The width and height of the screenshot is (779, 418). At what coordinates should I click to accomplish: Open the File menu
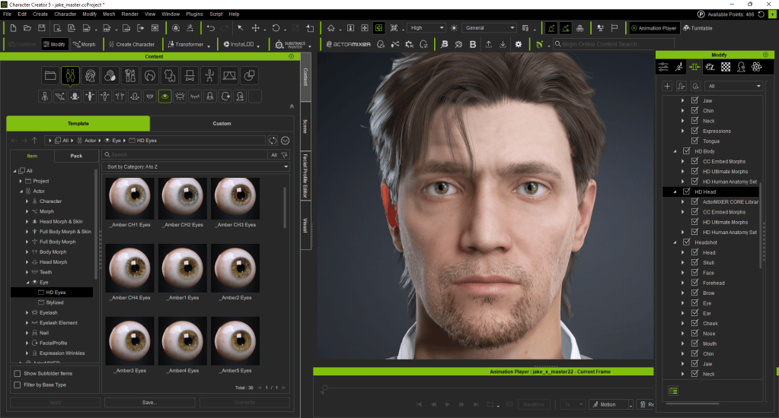point(8,14)
